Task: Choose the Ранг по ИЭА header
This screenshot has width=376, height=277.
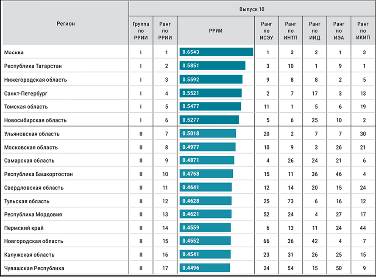Action: coord(339,31)
